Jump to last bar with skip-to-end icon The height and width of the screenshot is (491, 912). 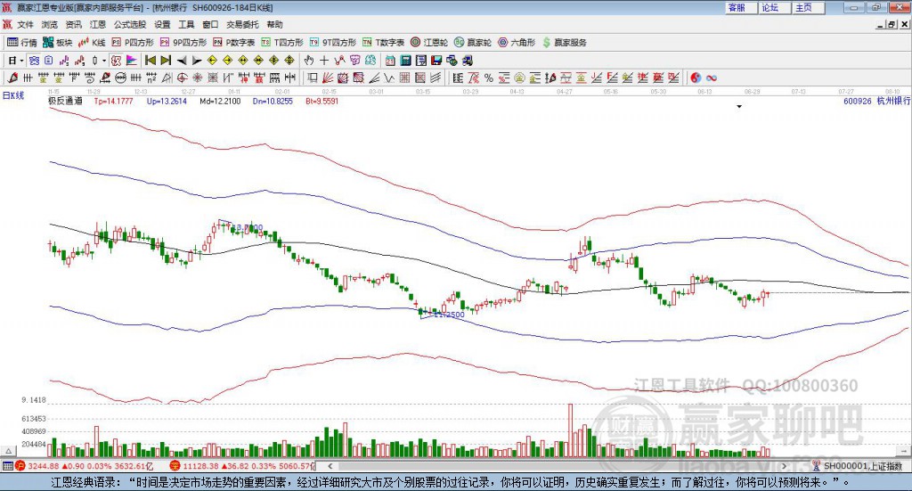(166, 61)
